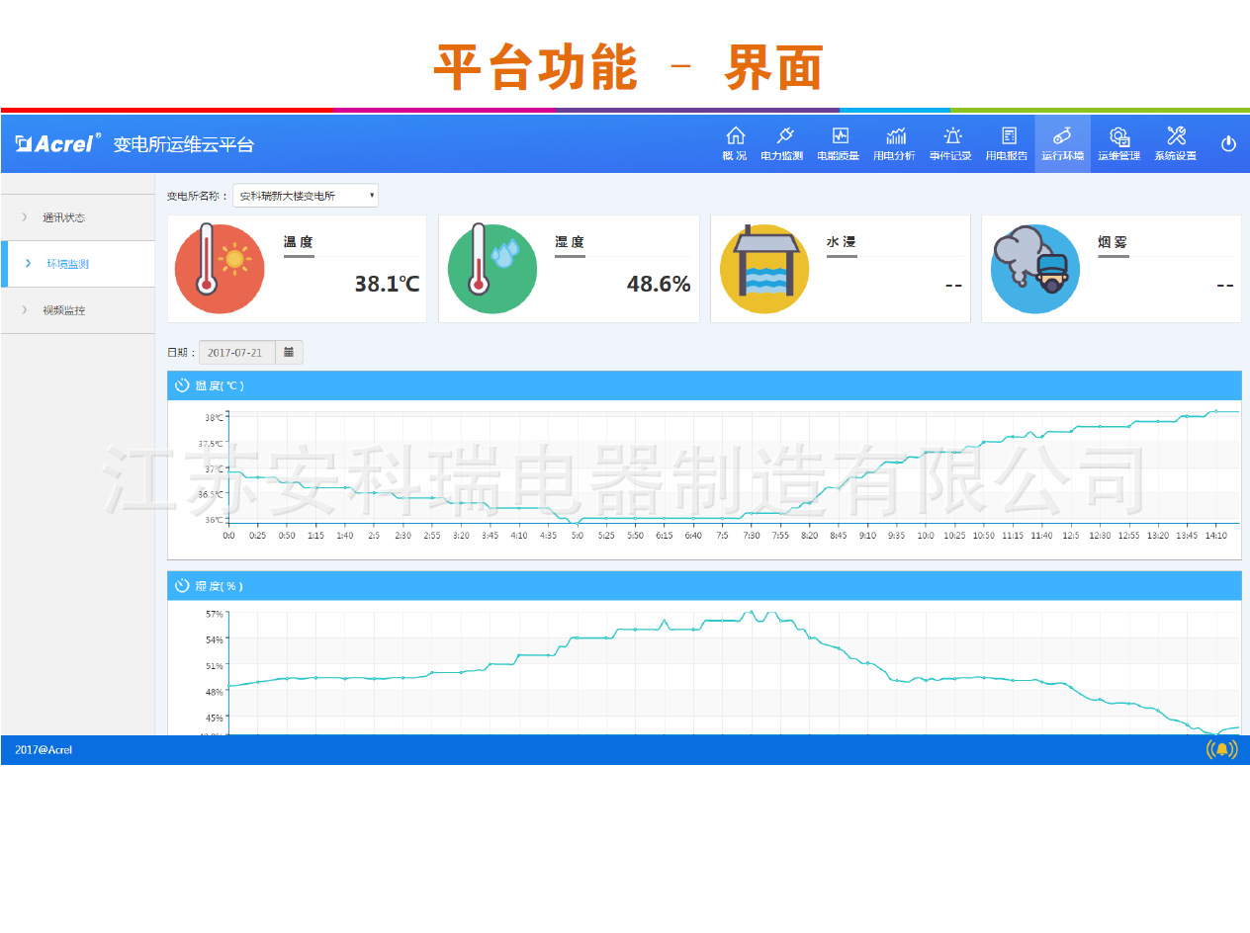Click the 48% axis label
The image size is (1250, 933).
click(x=215, y=691)
